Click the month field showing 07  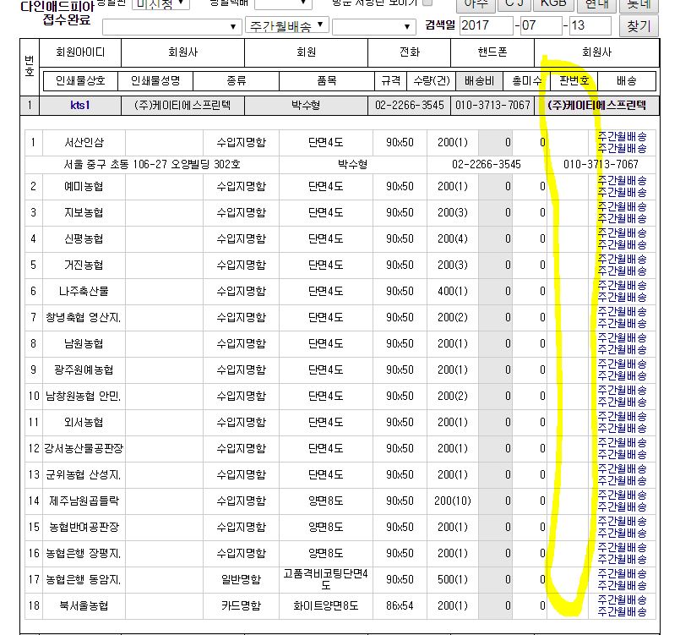pos(541,25)
